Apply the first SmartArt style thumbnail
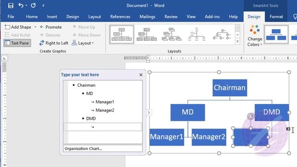Screen dimensions: 297x167 coord(276,34)
